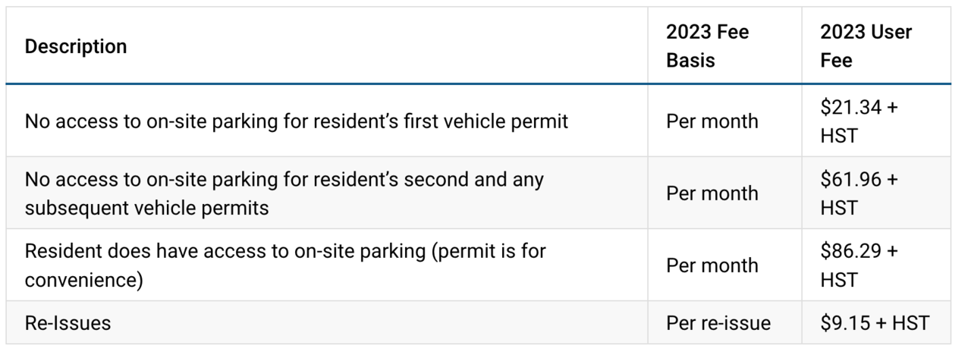Click the Description column header

tap(76, 46)
